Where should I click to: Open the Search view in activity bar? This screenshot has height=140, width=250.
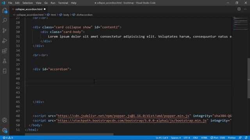pos(4,20)
